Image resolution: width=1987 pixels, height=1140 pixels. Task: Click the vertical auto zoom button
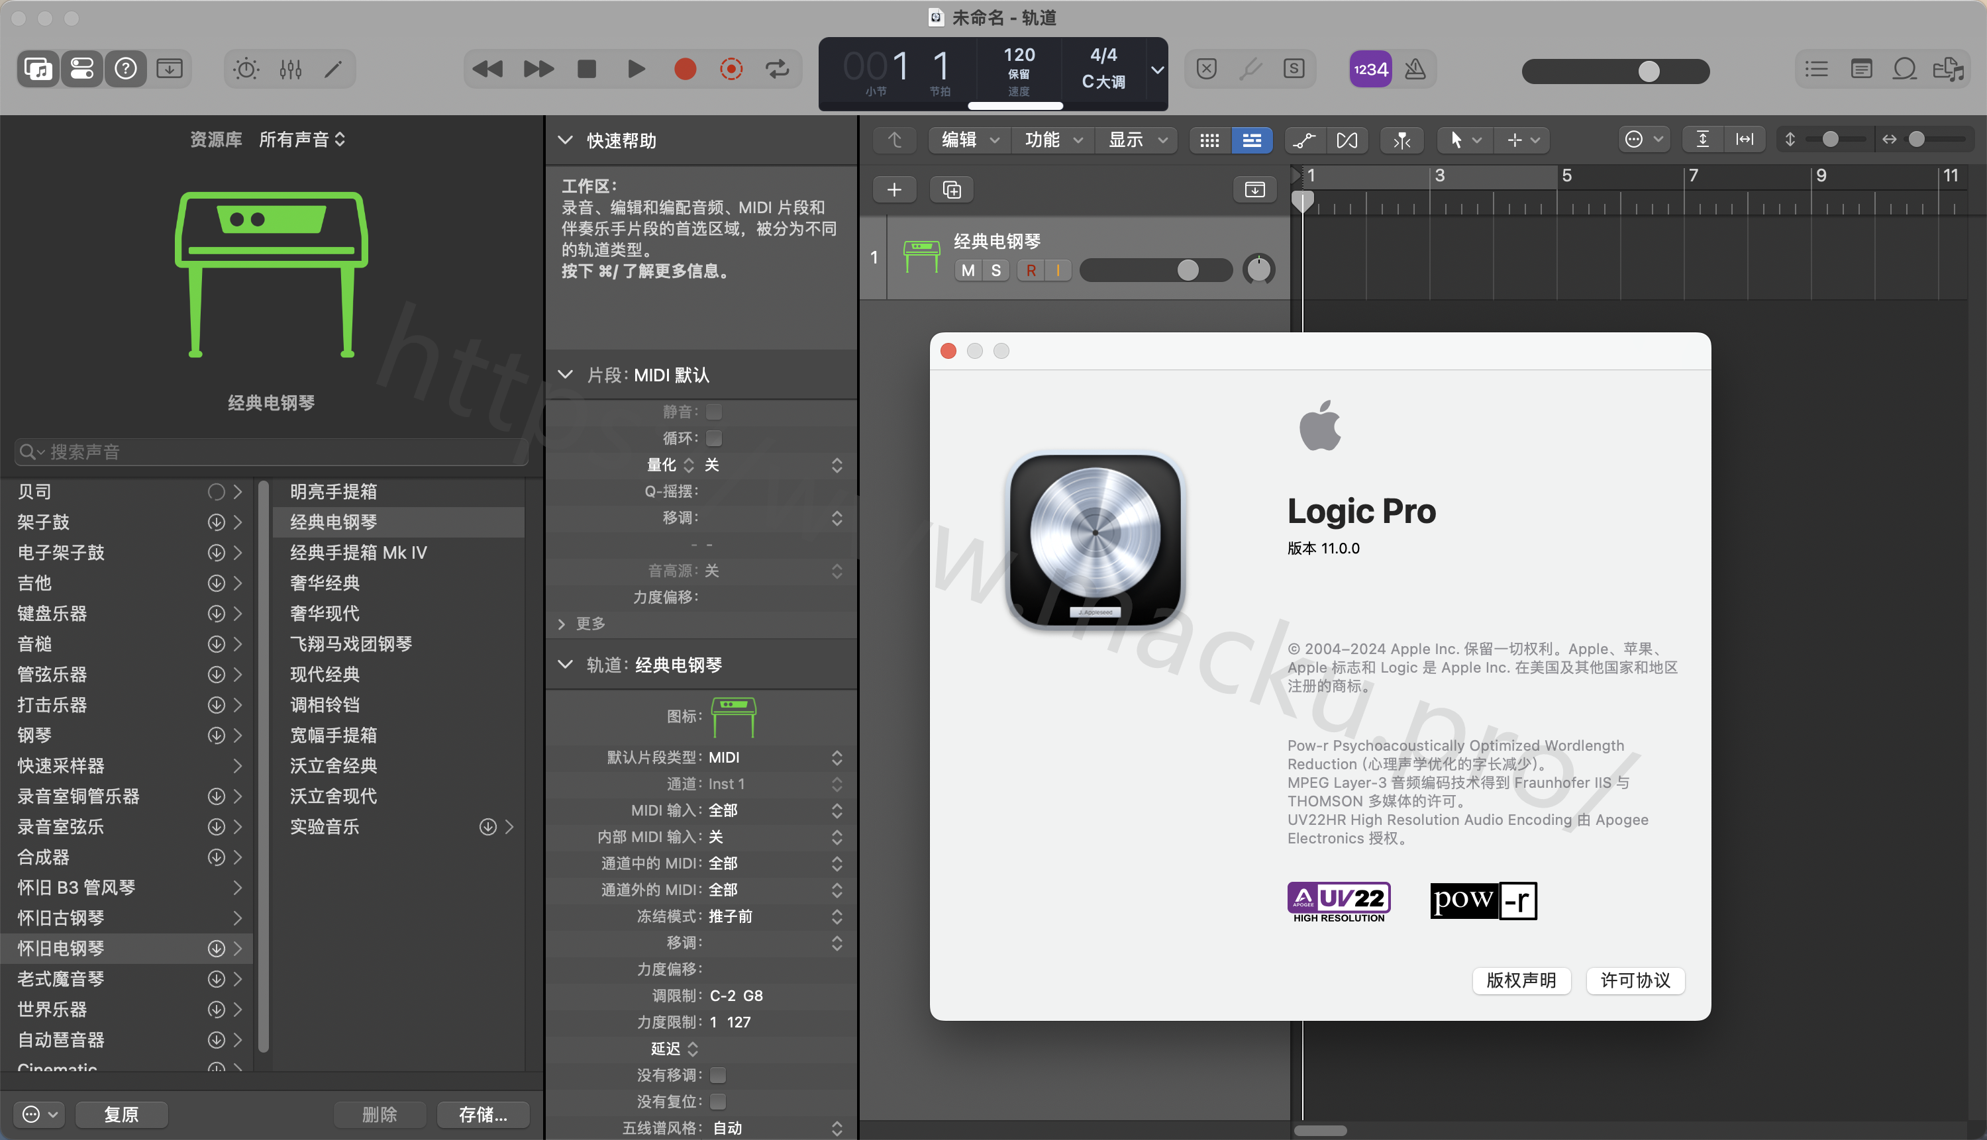coord(1703,140)
